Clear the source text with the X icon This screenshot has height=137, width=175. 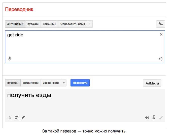[161, 35]
